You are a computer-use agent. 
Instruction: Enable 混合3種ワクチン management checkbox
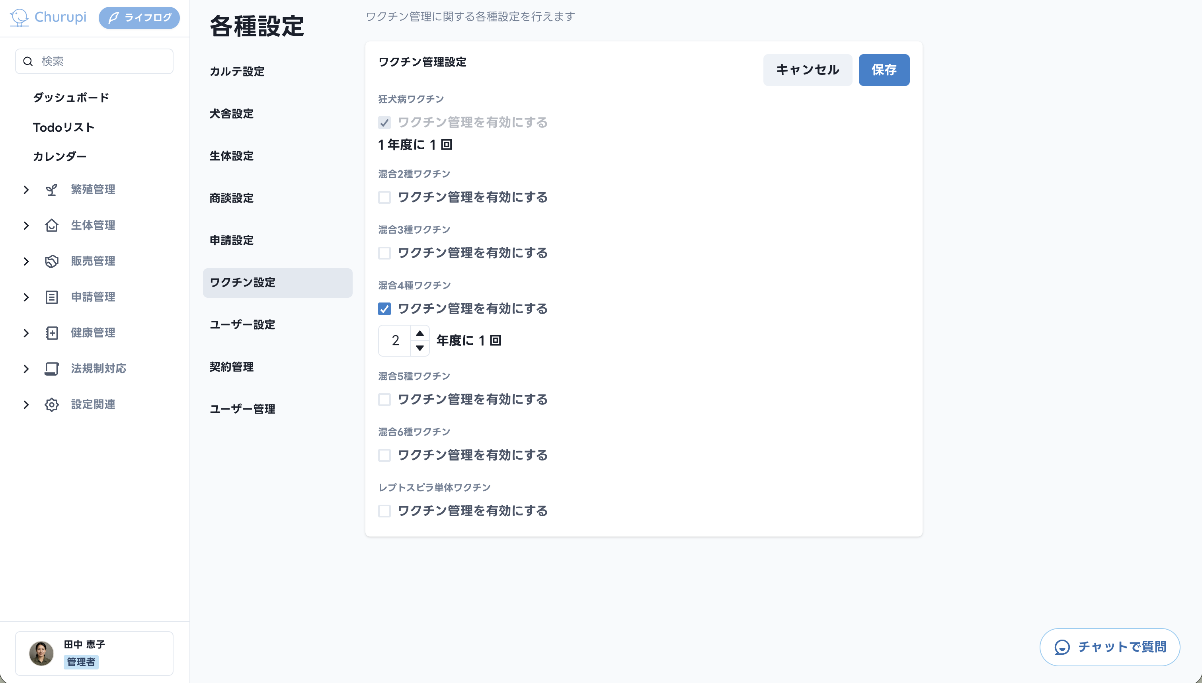(x=384, y=253)
